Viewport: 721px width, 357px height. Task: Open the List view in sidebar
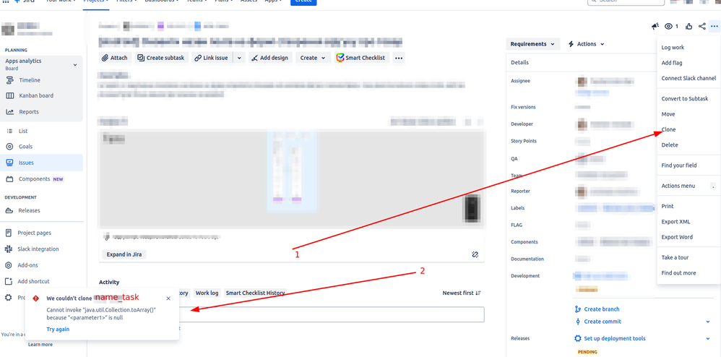click(x=23, y=131)
